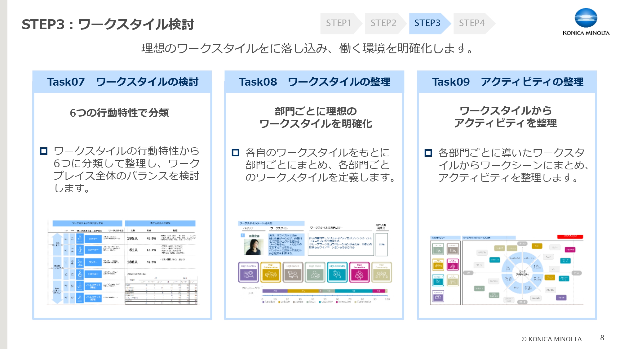Go to the STEP4 arrow tab
This screenshot has width=620, height=349.
pyautogui.click(x=472, y=23)
